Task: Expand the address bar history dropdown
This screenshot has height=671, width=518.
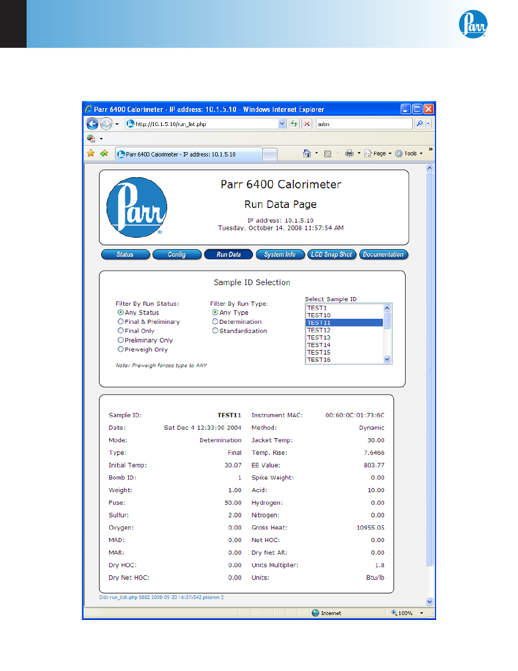Action: pos(282,124)
